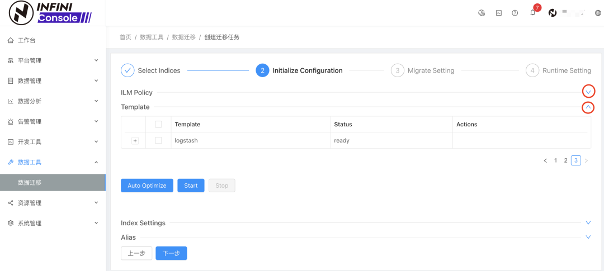Go to 数据工具 breadcrumb link
This screenshot has width=604, height=271.
click(x=152, y=37)
